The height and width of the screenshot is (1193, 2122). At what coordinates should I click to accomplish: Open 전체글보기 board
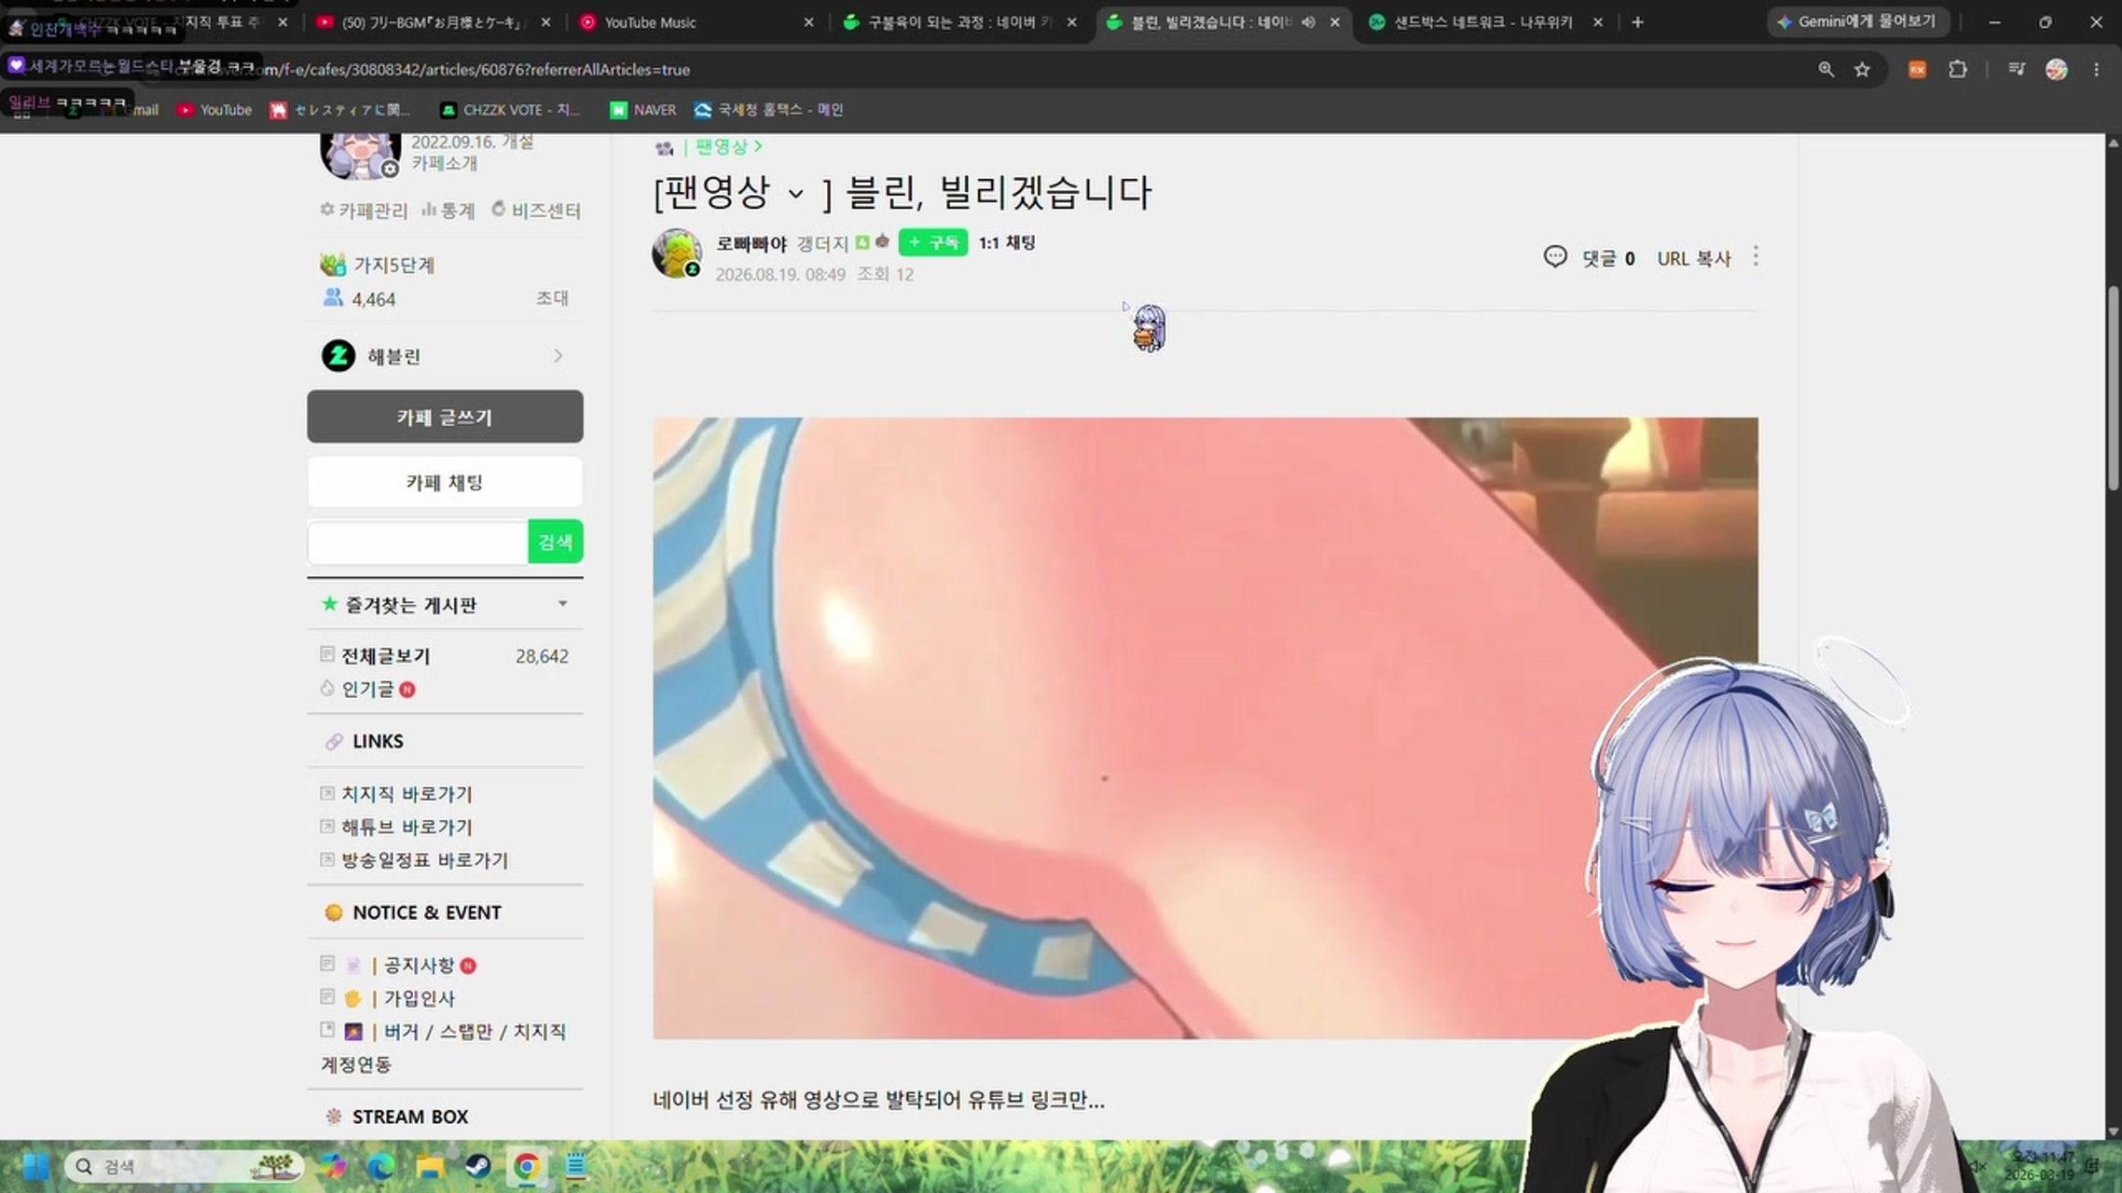click(385, 655)
